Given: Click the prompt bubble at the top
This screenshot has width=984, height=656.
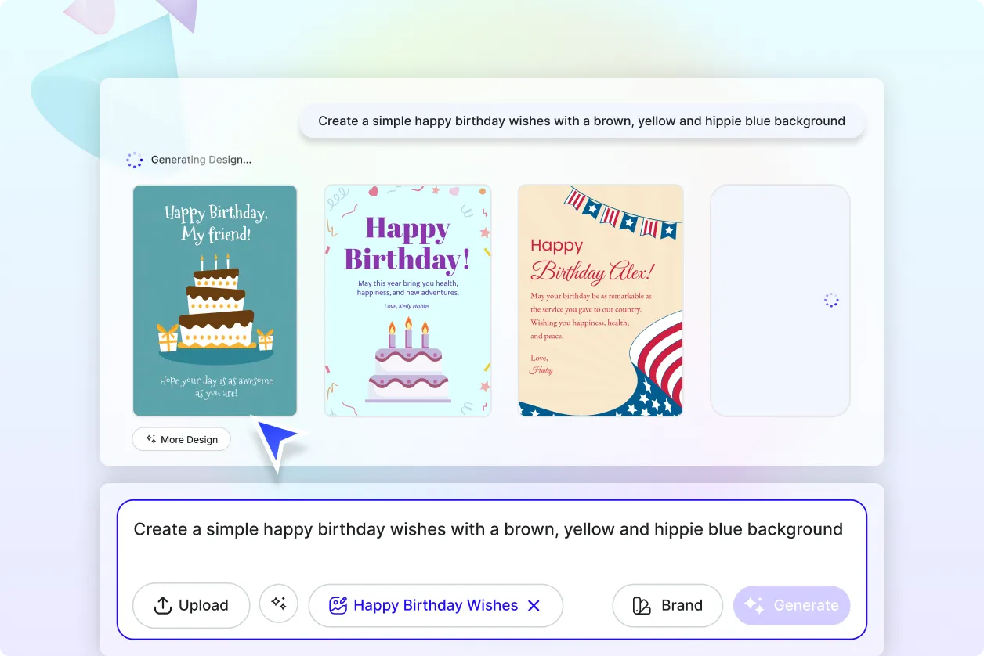Looking at the screenshot, I should pyautogui.click(x=581, y=121).
